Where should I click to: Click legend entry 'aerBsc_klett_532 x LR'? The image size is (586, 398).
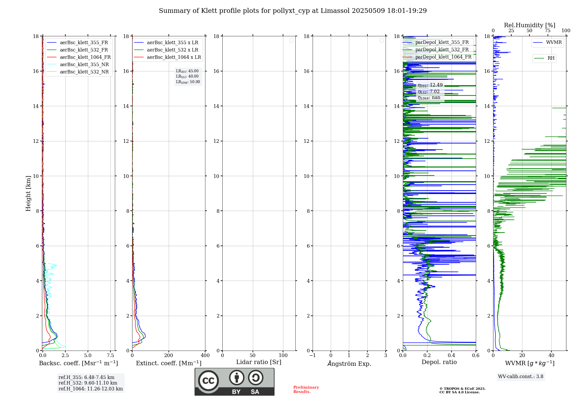[x=166, y=50]
